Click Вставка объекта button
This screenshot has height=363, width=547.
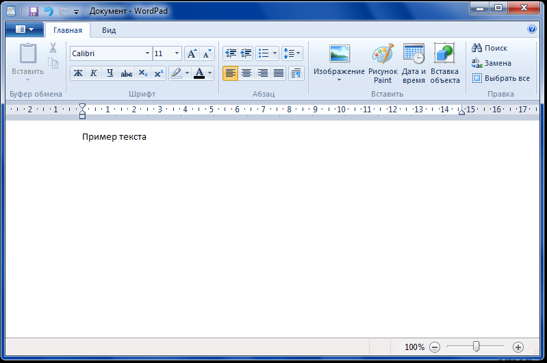[444, 63]
